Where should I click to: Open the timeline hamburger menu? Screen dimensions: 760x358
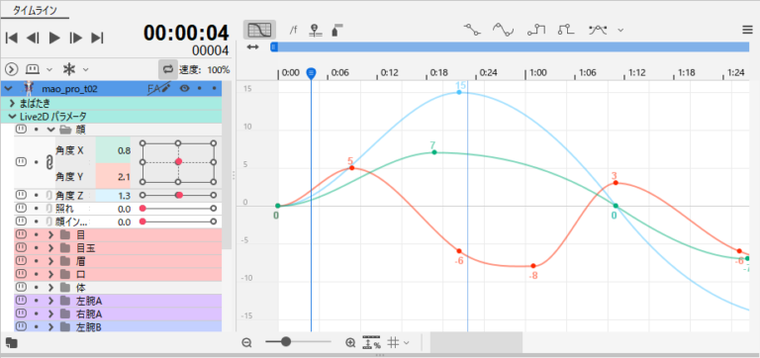[747, 30]
